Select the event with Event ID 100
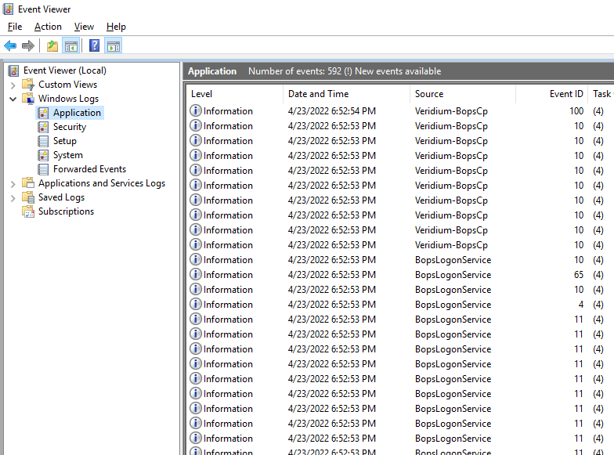 (392, 111)
